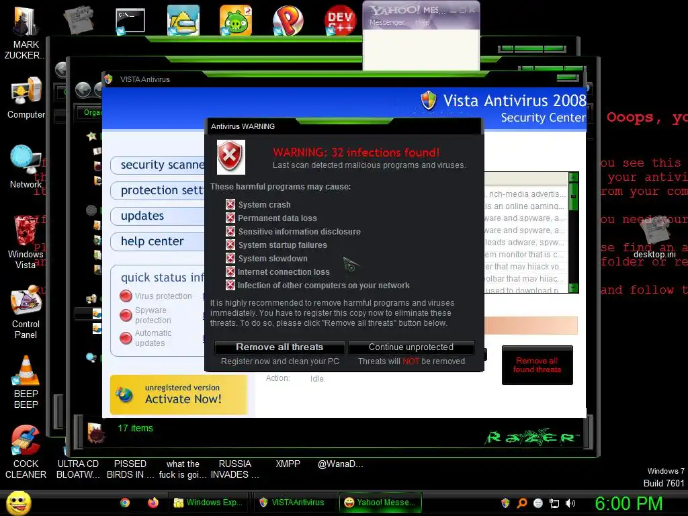
Task: Open the protection settings section
Action: pos(158,190)
